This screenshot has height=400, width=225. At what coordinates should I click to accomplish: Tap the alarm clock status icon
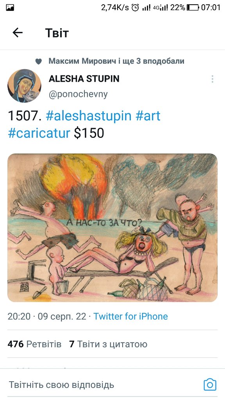pyautogui.click(x=135, y=8)
